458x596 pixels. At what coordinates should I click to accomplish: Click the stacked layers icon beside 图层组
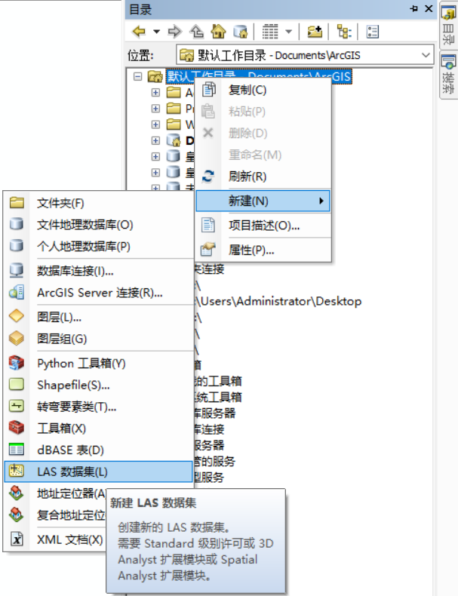(17, 338)
